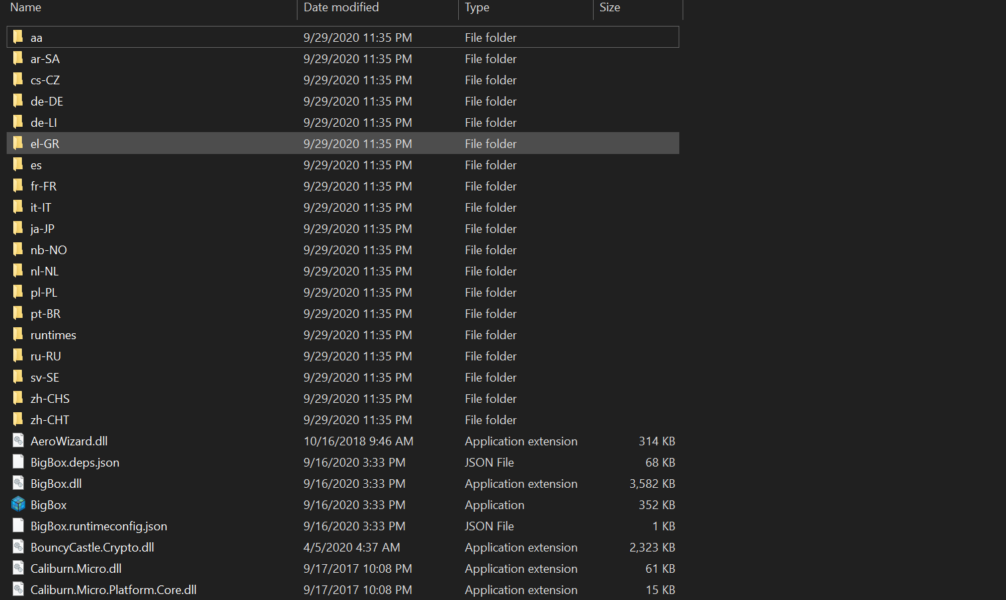
Task: Select the 'aa' folder name
Action: point(37,38)
